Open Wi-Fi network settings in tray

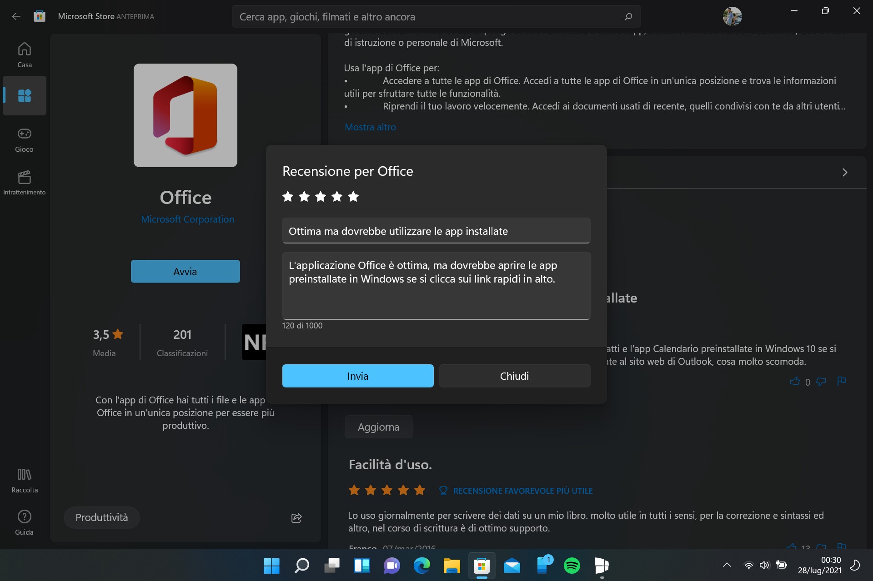748,565
